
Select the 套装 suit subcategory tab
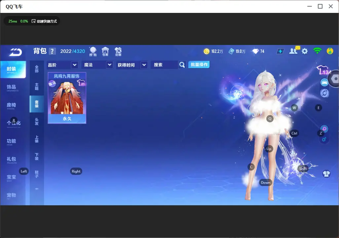37,104
